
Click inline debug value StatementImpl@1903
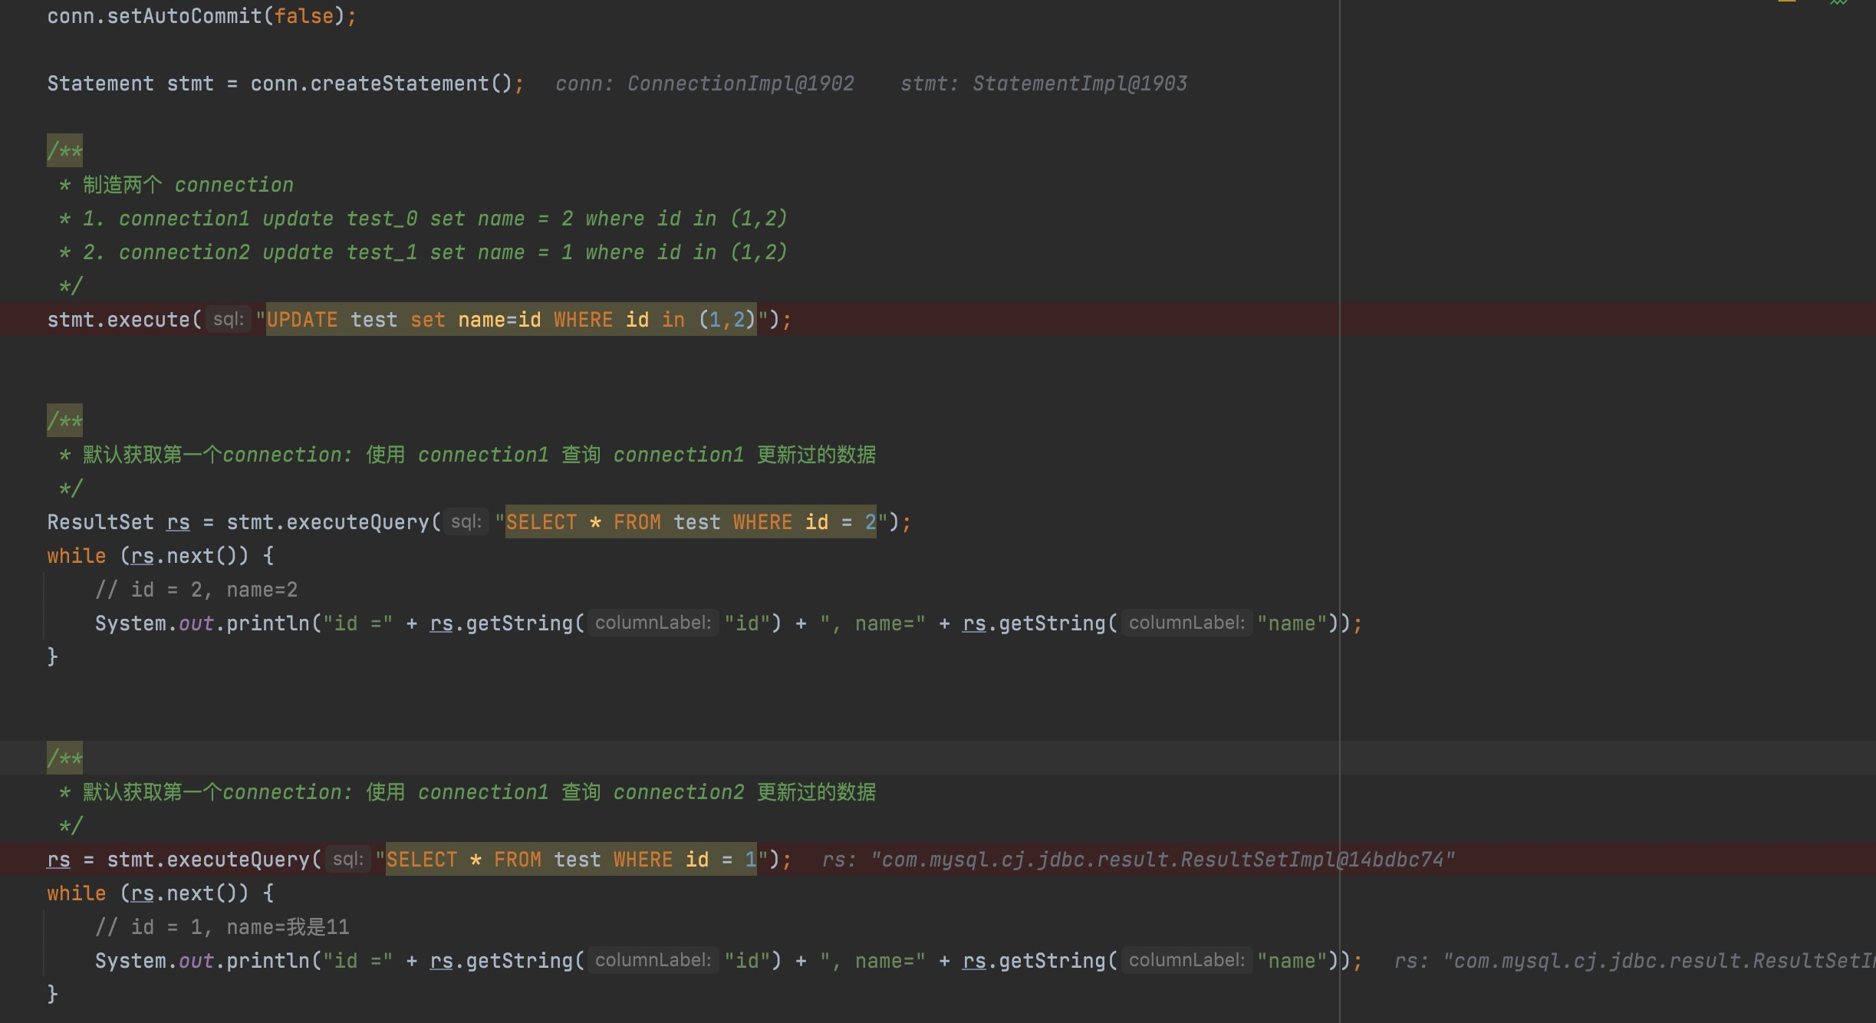coord(1079,84)
